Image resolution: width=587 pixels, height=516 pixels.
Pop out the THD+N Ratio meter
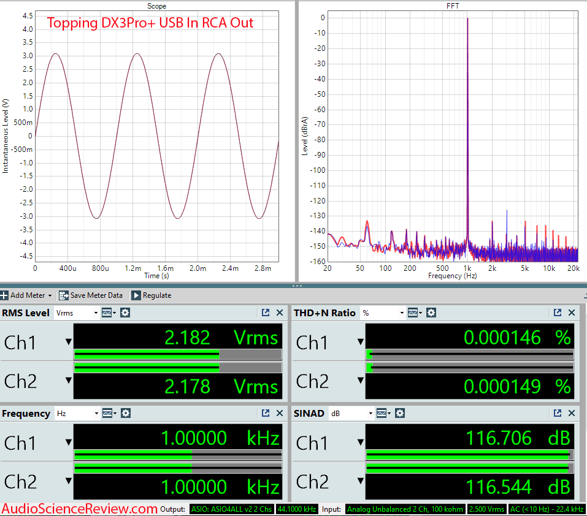558,313
